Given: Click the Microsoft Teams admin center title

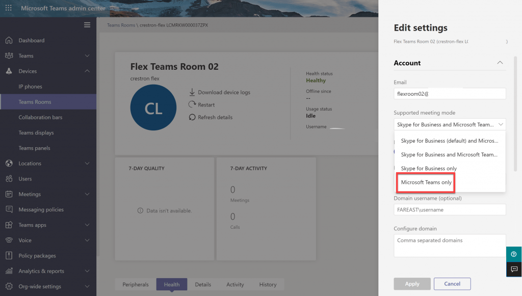Looking at the screenshot, I should point(63,8).
